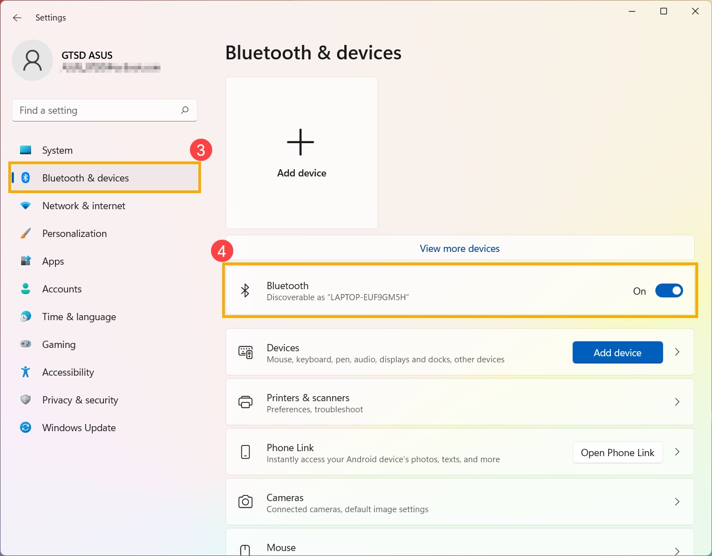Screen dimensions: 712x556
Task: Click Discoverable as LAPTOP-EUF9GM5H text
Action: tap(338, 297)
